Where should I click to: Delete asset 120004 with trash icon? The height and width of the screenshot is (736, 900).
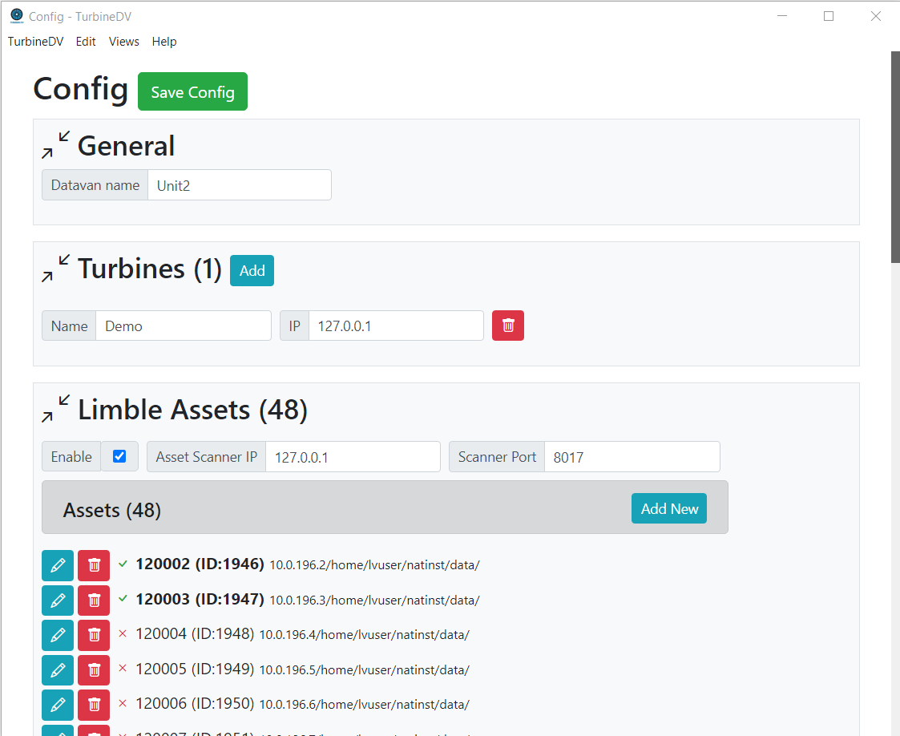point(94,635)
